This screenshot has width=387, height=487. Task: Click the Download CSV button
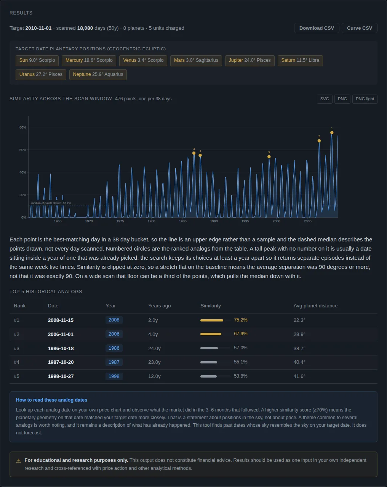pyautogui.click(x=317, y=28)
